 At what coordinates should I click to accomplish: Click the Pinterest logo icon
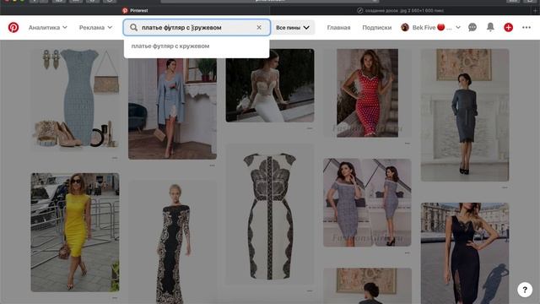(x=13, y=27)
